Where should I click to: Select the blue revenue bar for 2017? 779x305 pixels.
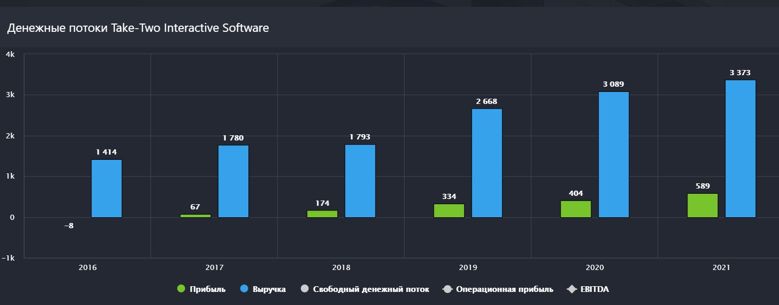[x=233, y=181]
